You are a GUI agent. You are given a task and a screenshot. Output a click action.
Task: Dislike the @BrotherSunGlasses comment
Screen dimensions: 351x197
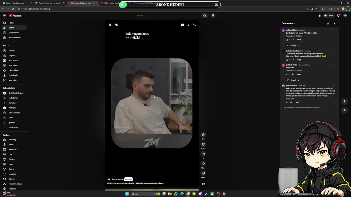pyautogui.click(x=293, y=60)
